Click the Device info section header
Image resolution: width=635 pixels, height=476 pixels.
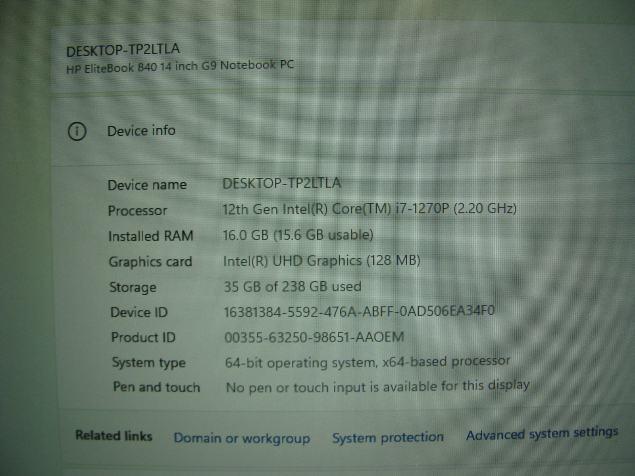tap(141, 131)
